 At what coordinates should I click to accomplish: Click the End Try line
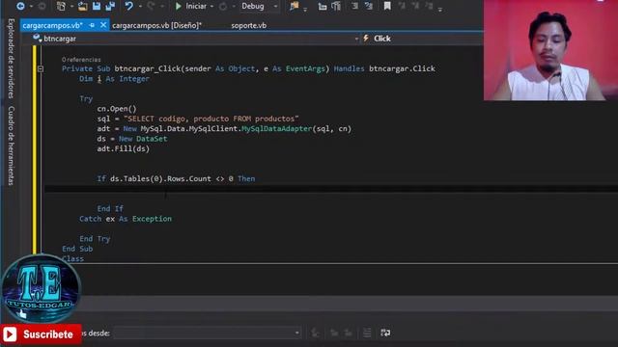[95, 239]
